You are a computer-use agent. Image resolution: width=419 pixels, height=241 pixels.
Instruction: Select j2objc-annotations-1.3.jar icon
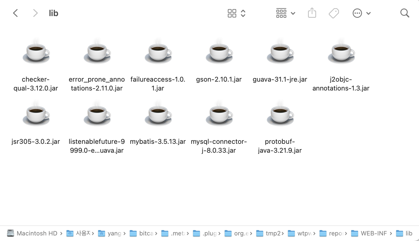coord(341,52)
